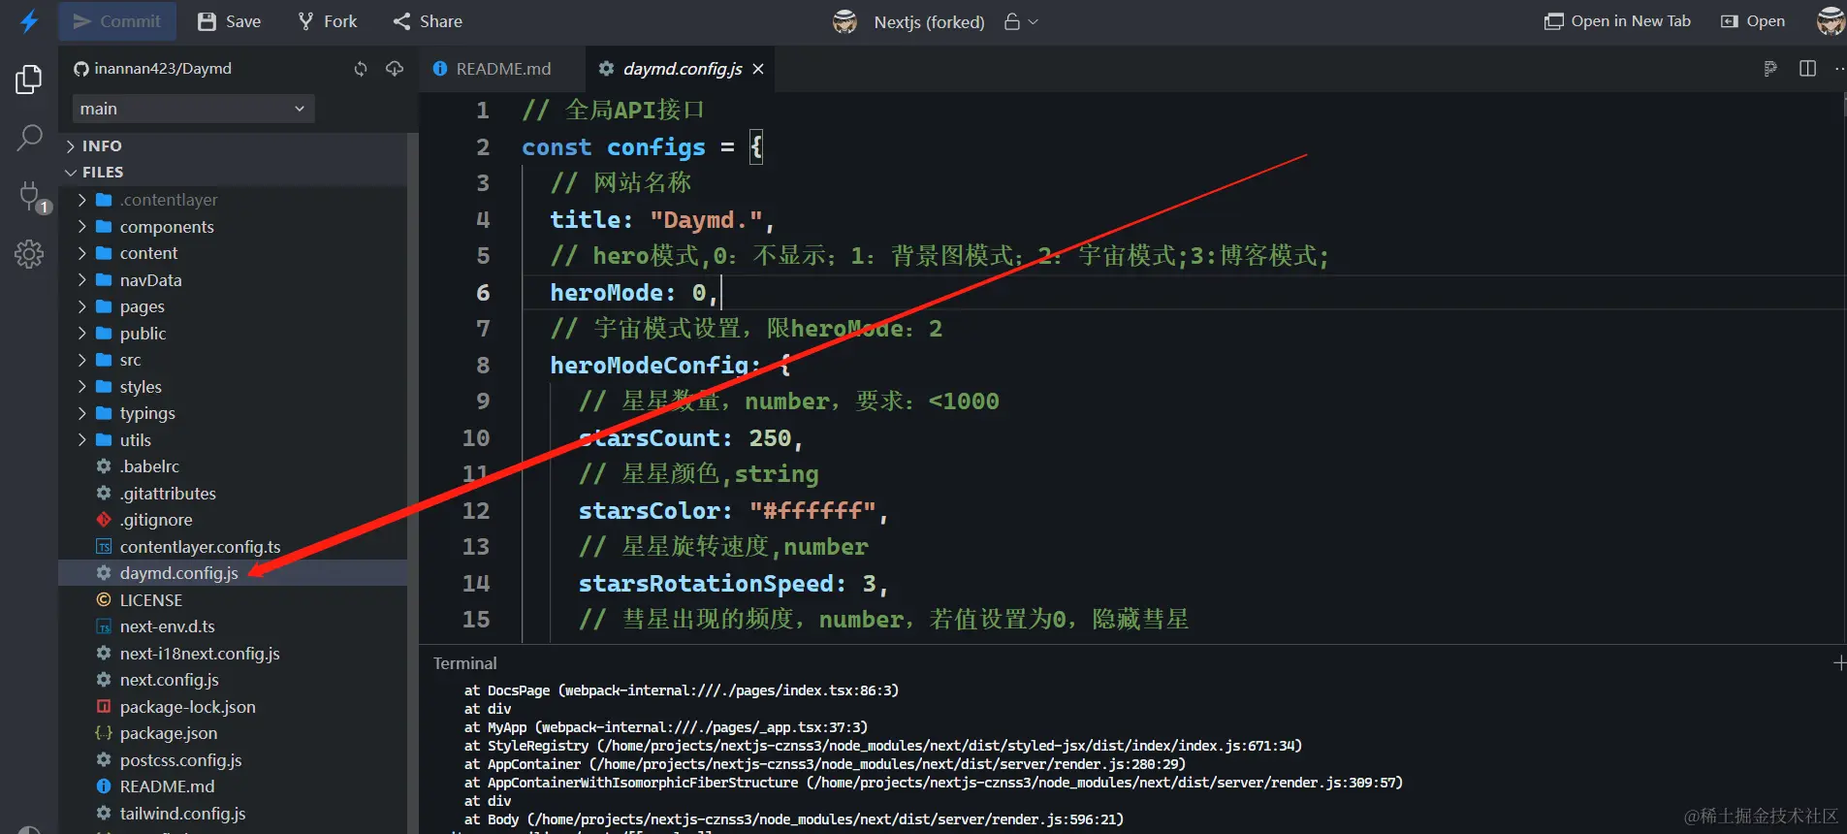Expand the src folder
The image size is (1847, 834).
point(233,360)
